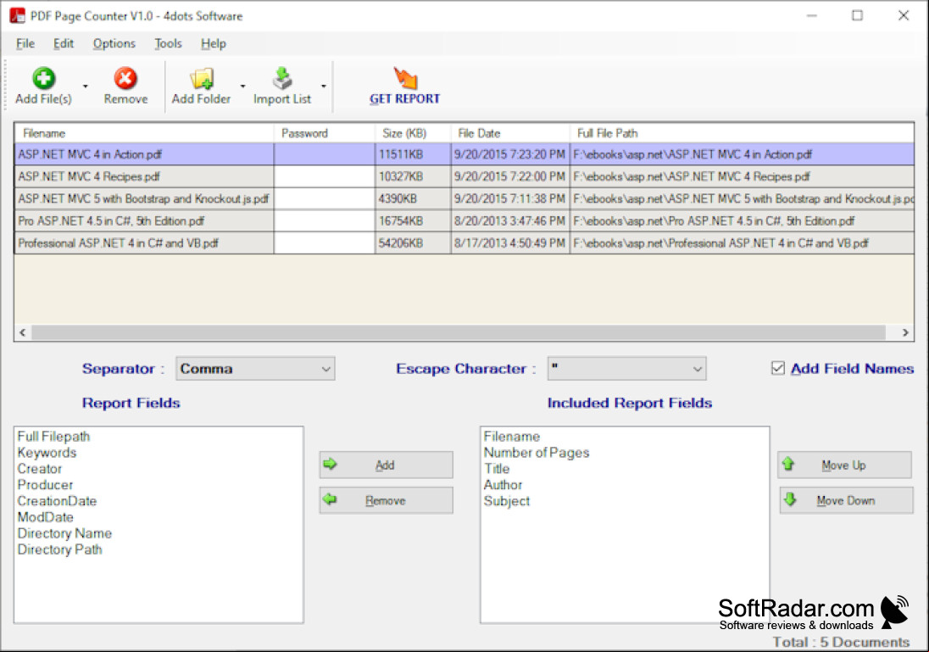Click the green down arrow on Move Down
The height and width of the screenshot is (652, 929).
tap(790, 499)
